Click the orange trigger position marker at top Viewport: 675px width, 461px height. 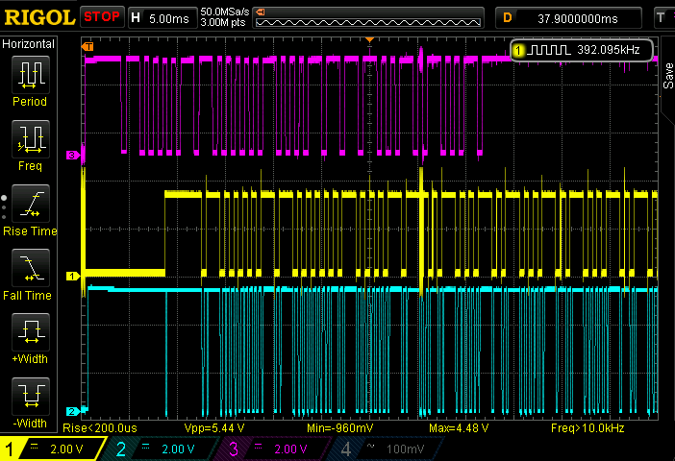coord(369,40)
